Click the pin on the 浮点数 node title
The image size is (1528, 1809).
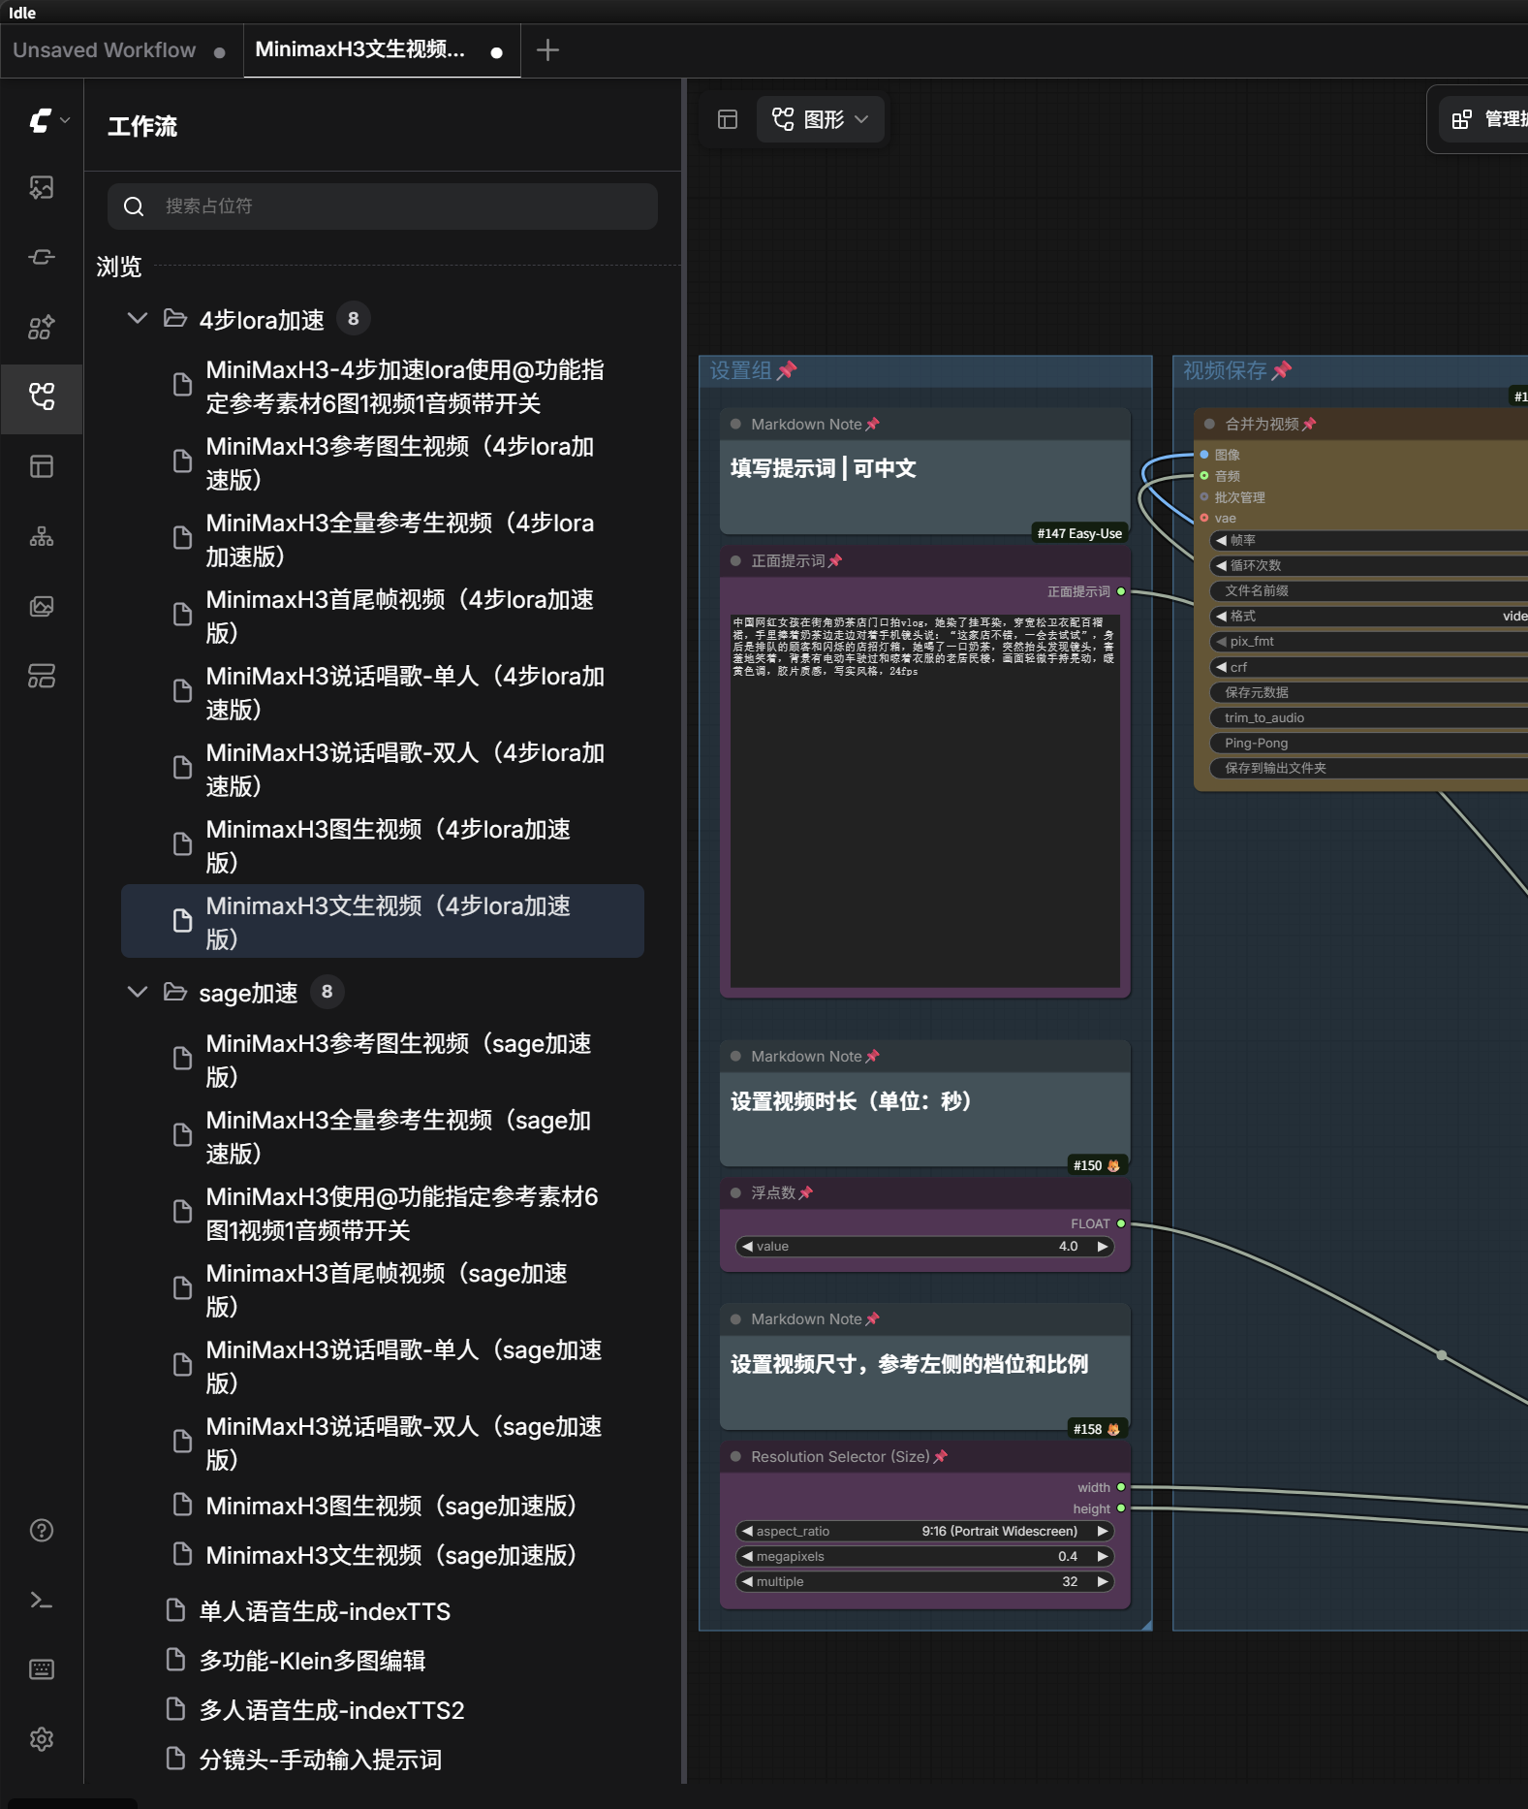coord(805,1193)
